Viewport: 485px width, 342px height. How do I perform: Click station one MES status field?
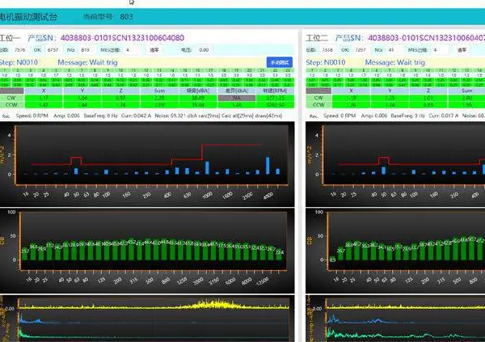click(133, 50)
